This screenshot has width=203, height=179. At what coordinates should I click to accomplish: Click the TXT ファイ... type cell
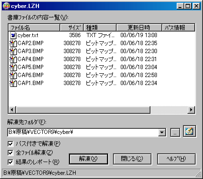(101, 35)
